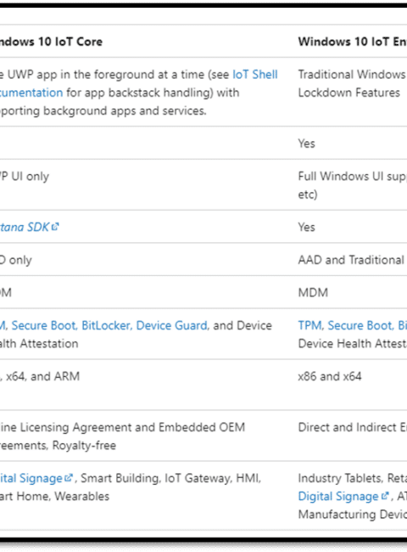The width and height of the screenshot is (407, 552).
Task: Select the Windows 10 IoT Enterprise header
Action: (x=353, y=42)
